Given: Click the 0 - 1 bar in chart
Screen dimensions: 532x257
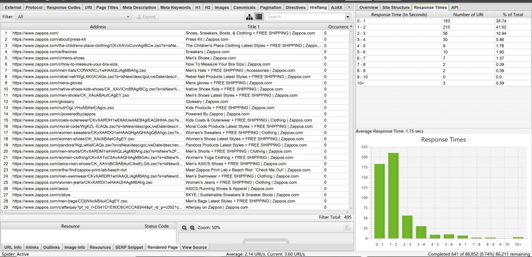Looking at the screenshot, I should [380, 201].
